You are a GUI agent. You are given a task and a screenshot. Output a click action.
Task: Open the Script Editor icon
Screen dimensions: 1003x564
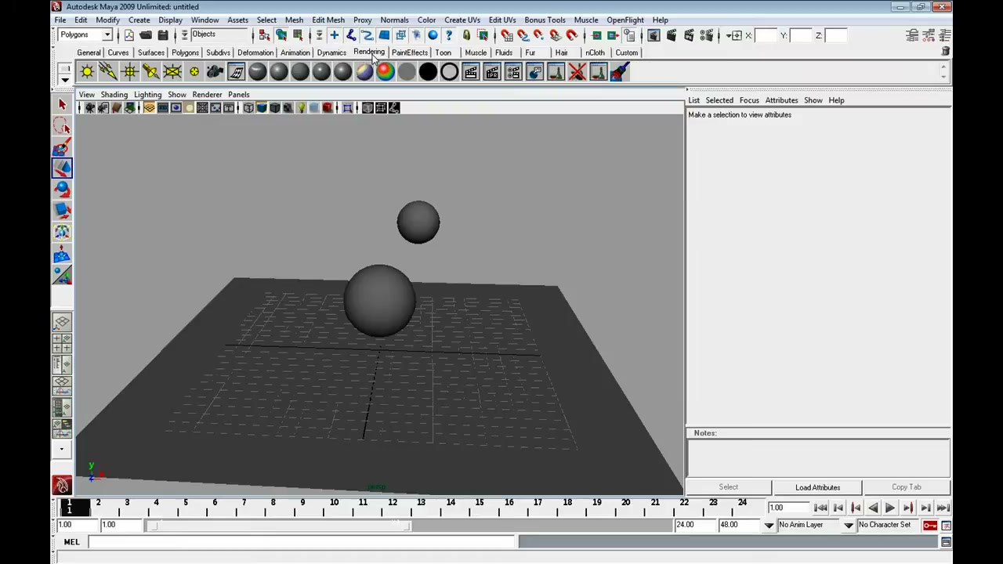[x=946, y=542]
